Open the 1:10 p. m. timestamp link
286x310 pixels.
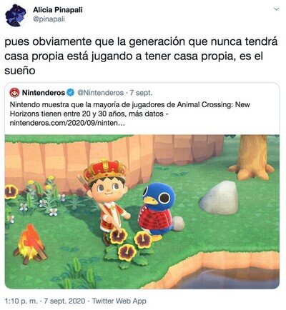click(x=21, y=301)
